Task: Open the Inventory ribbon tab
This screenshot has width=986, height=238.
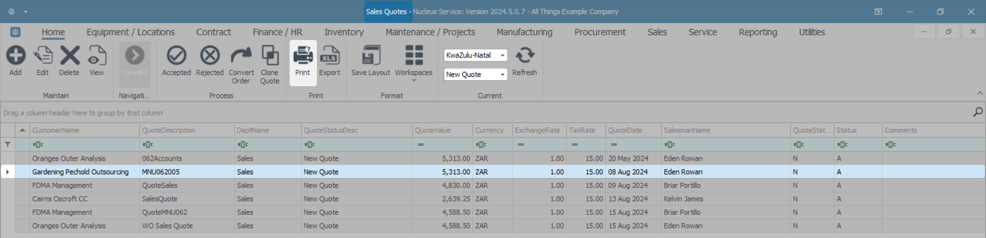Action: tap(344, 32)
